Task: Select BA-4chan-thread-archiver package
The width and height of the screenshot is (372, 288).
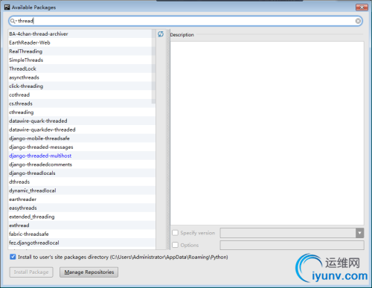Action: click(x=82, y=34)
